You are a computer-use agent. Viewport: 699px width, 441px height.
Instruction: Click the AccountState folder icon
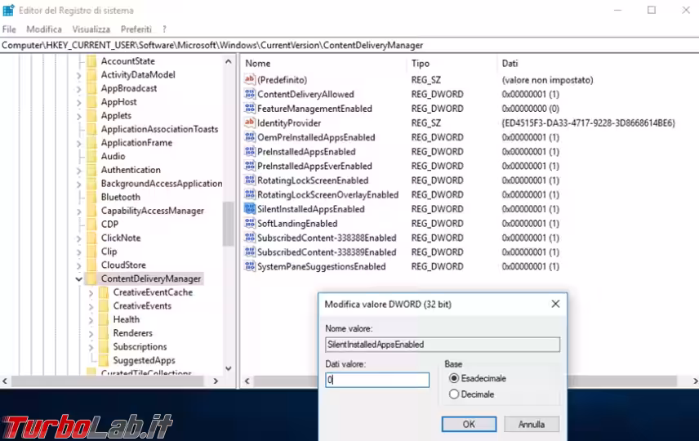click(91, 61)
